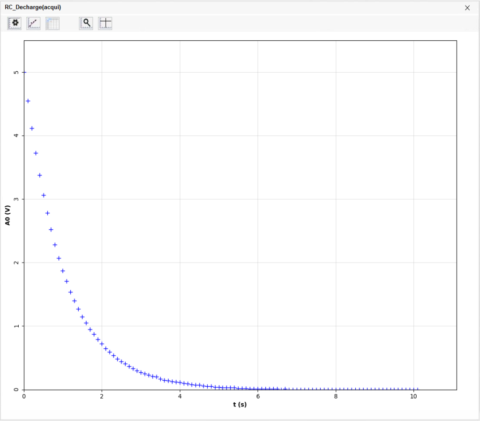Screen dimensions: 480x421
Task: Click the y-axis tick label 1
Action: coord(16,326)
